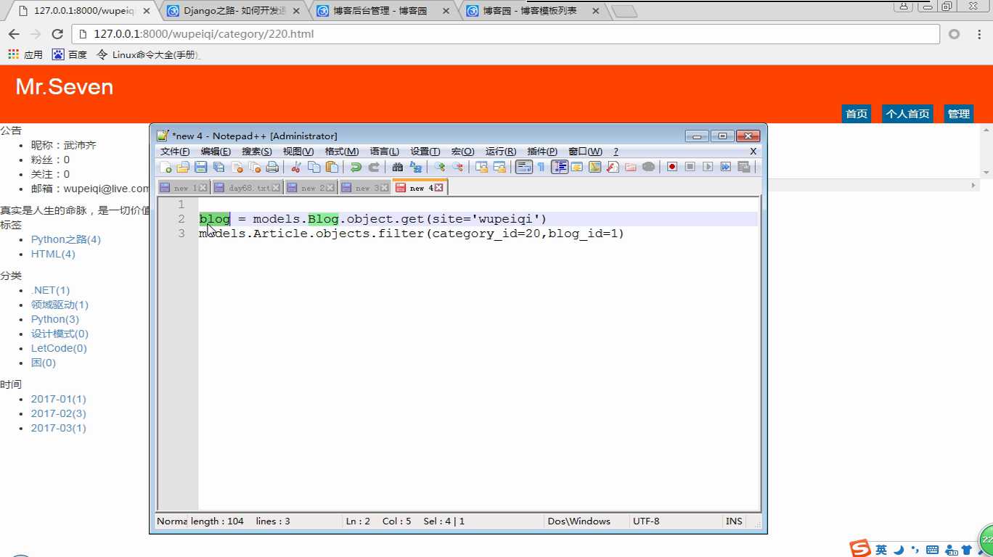Open the HTML(4) tag link
993x557 pixels.
pyautogui.click(x=53, y=254)
